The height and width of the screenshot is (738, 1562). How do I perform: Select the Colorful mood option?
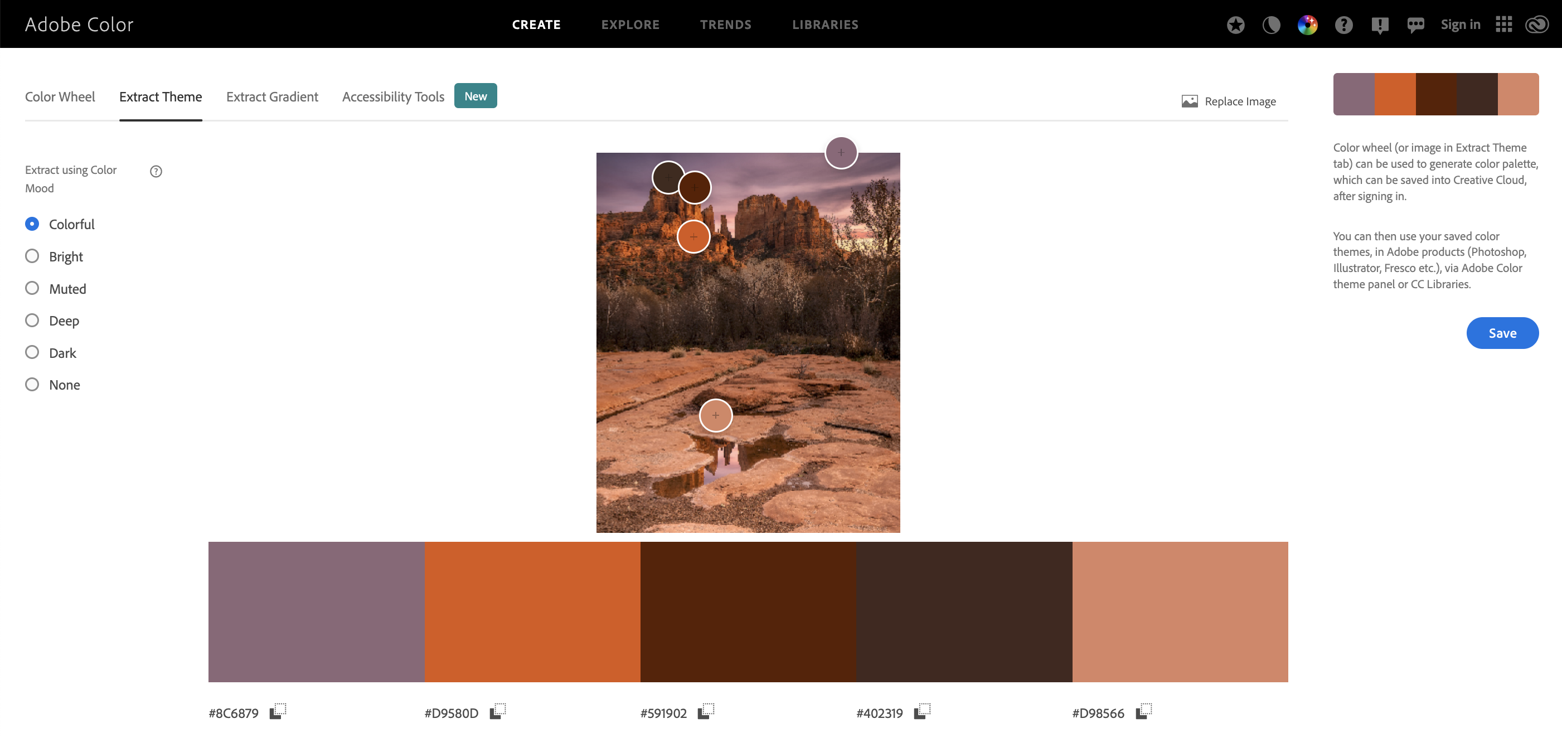tap(32, 224)
